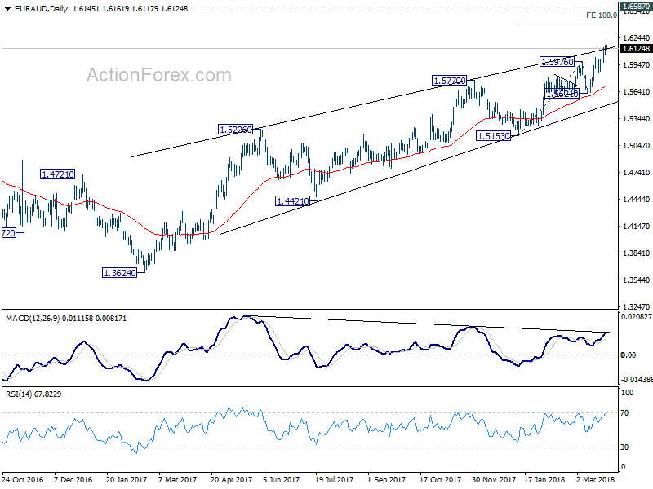This screenshot has width=653, height=489.
Task: Click the MACD(12,26,9) indicator title
Action: pyautogui.click(x=33, y=318)
